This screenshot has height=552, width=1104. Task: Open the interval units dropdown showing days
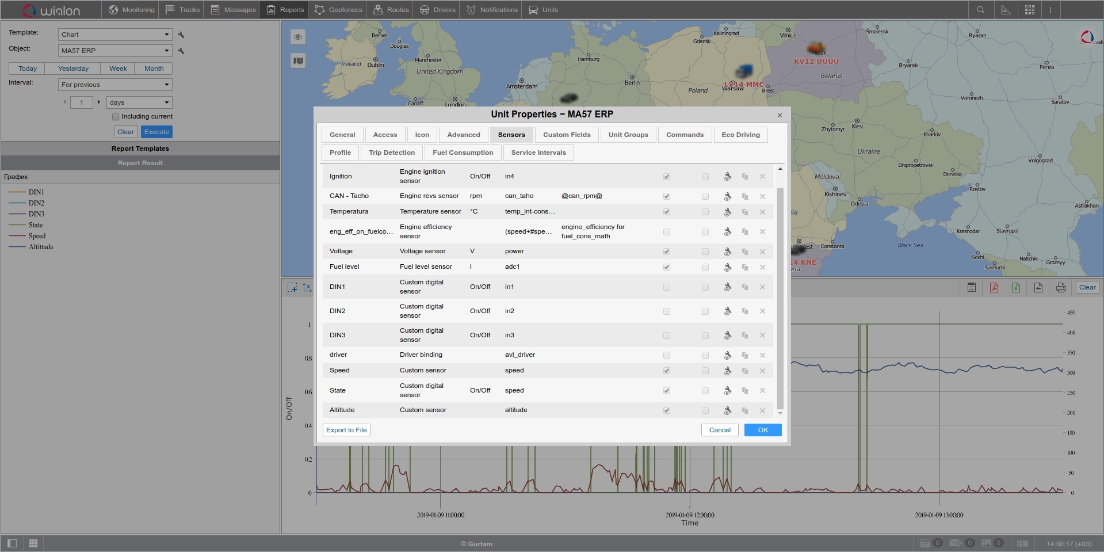tap(139, 102)
